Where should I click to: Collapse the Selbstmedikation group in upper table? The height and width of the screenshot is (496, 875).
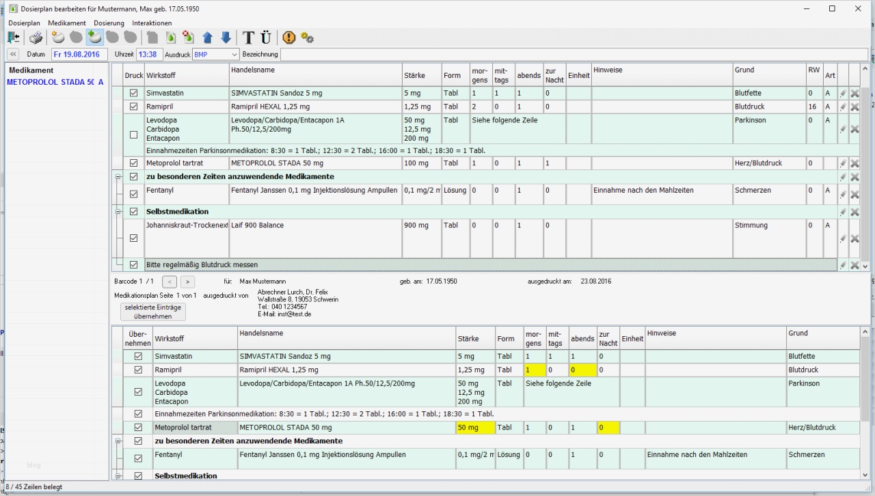[117, 212]
